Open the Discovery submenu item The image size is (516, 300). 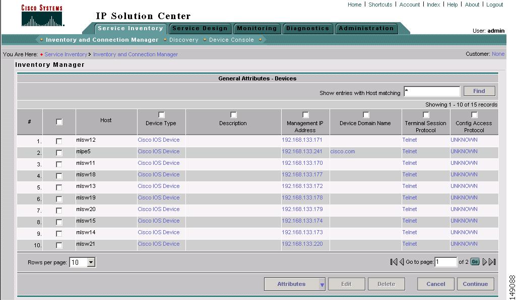tap(183, 40)
